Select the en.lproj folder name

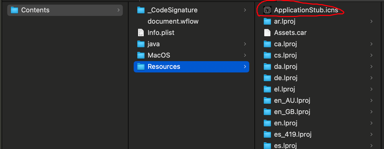tap(285, 123)
